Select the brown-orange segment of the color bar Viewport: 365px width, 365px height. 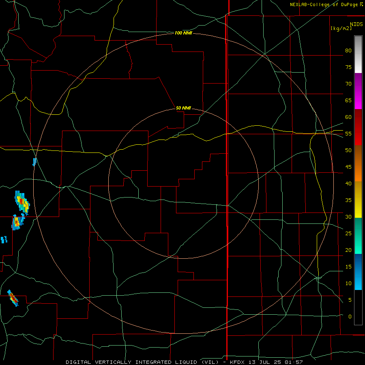coord(358,163)
